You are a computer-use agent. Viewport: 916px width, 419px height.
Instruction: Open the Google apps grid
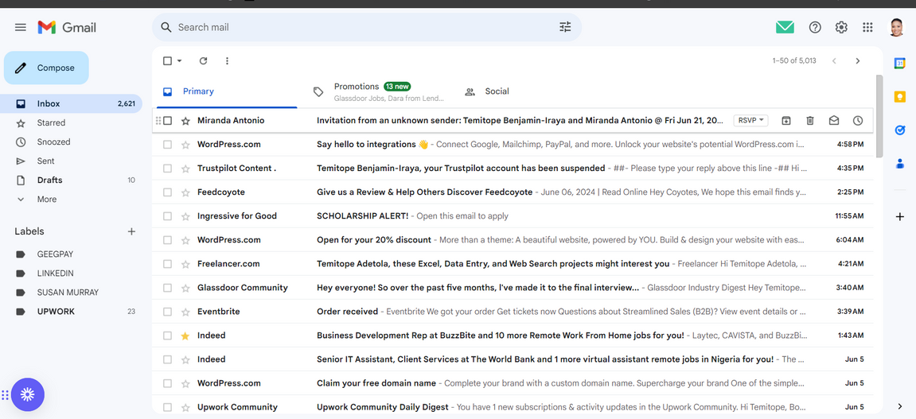(x=867, y=27)
